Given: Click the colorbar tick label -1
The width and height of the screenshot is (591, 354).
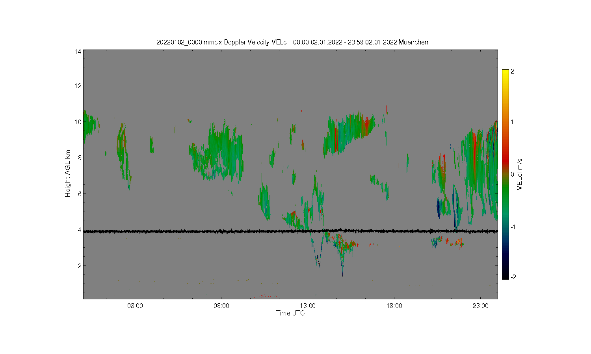Looking at the screenshot, I should 513,227.
